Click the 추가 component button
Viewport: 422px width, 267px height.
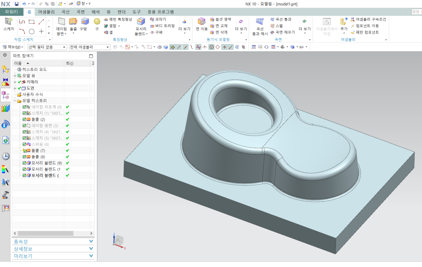344,26
